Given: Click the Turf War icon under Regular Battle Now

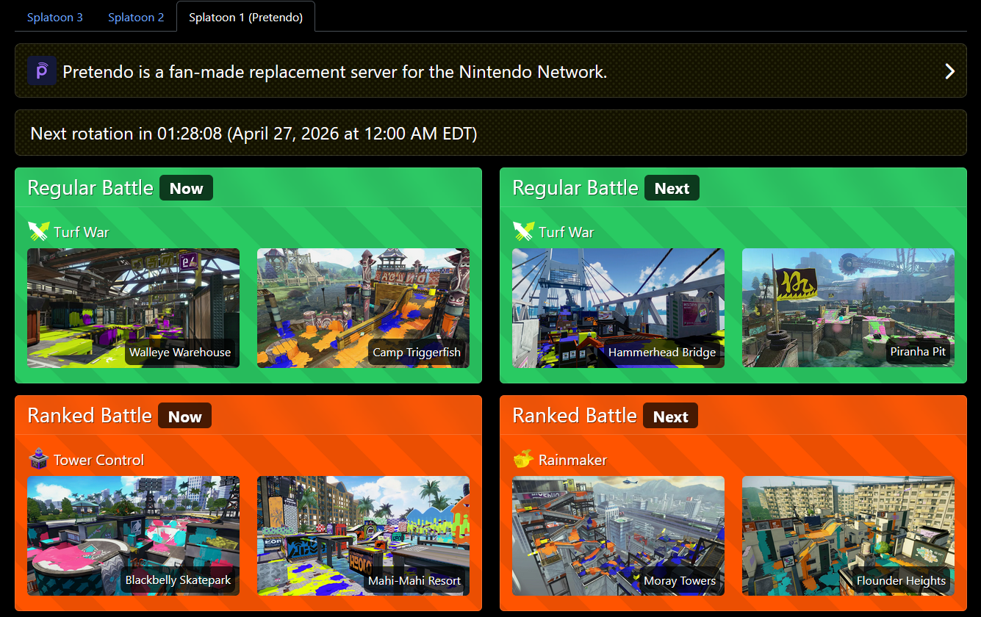Looking at the screenshot, I should pos(38,232).
